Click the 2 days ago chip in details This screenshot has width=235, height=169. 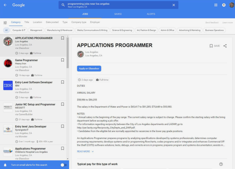point(86,80)
